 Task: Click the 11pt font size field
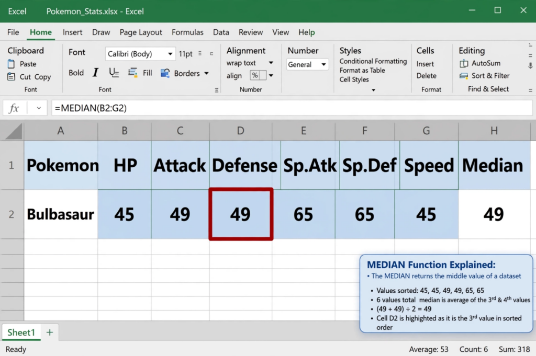(186, 54)
